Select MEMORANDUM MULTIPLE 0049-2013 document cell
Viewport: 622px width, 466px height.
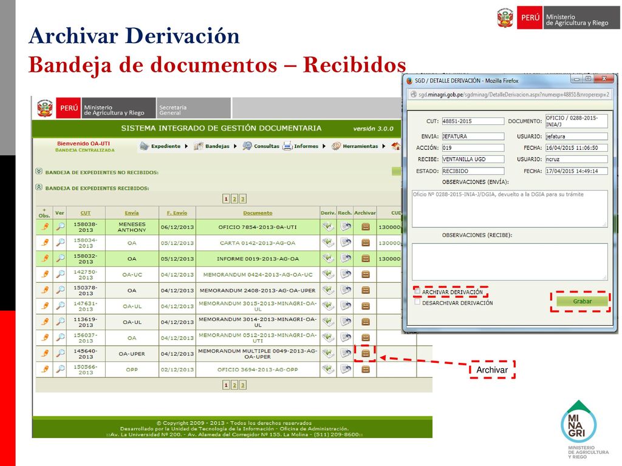click(x=258, y=354)
